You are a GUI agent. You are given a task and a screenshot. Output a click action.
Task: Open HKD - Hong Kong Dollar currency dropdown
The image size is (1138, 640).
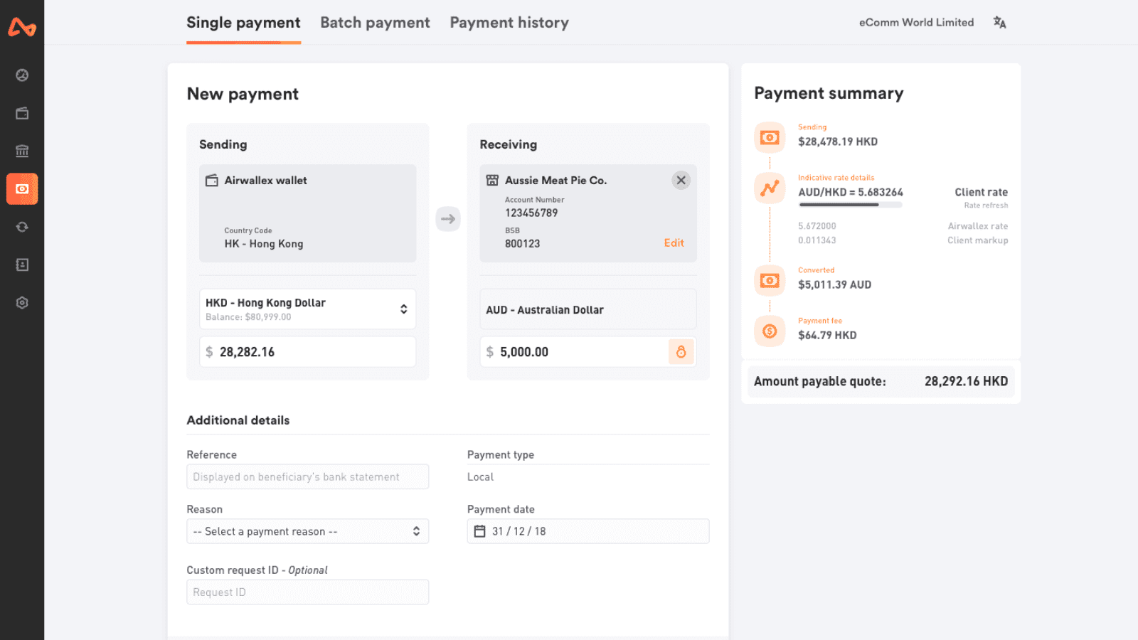tap(307, 309)
